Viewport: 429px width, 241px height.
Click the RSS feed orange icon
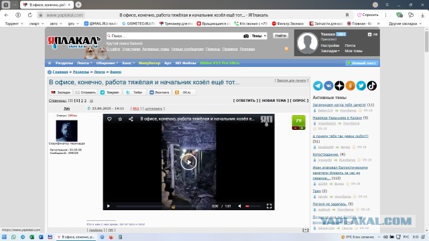[286, 49]
